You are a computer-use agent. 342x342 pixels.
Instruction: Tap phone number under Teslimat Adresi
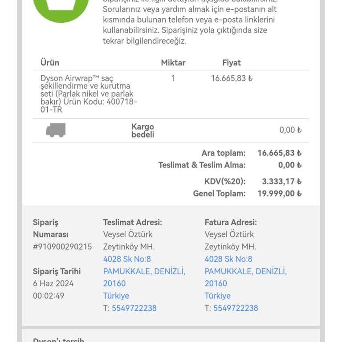coord(134,308)
